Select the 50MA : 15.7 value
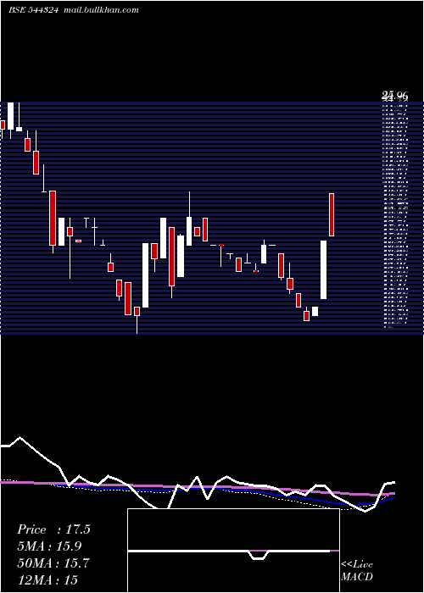 pos(53,563)
